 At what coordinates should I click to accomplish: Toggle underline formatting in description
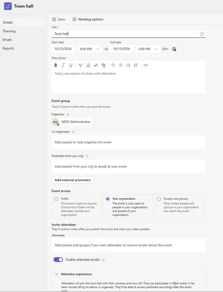tap(71, 65)
